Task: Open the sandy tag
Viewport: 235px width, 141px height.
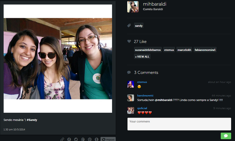Action: [139, 26]
